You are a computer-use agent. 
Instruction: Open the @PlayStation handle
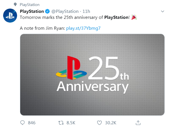click(x=65, y=11)
